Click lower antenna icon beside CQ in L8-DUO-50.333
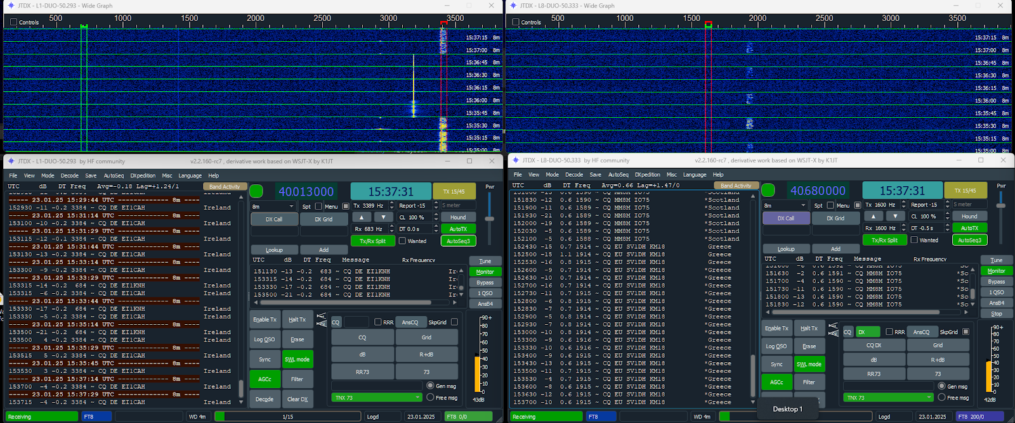The image size is (1015, 423). 833,334
